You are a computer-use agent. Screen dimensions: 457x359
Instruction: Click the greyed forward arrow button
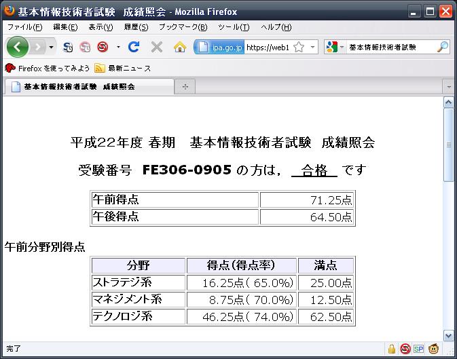click(x=38, y=47)
